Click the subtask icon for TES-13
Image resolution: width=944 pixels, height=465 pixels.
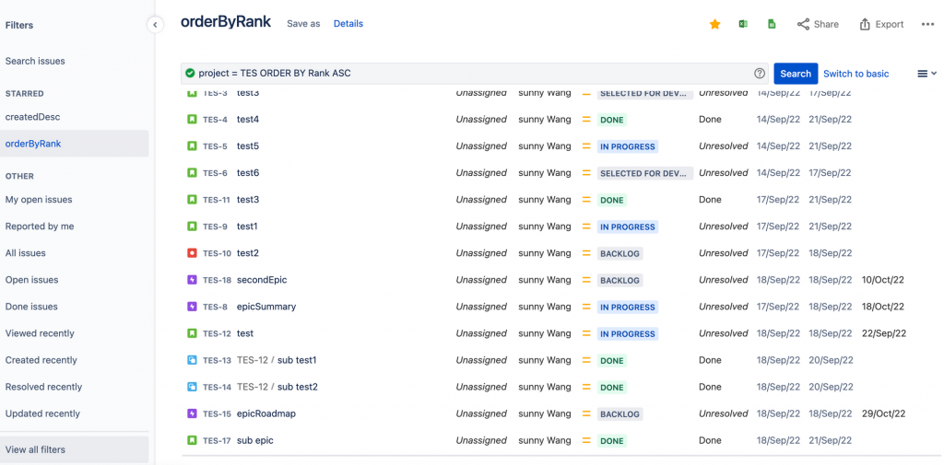coord(192,360)
